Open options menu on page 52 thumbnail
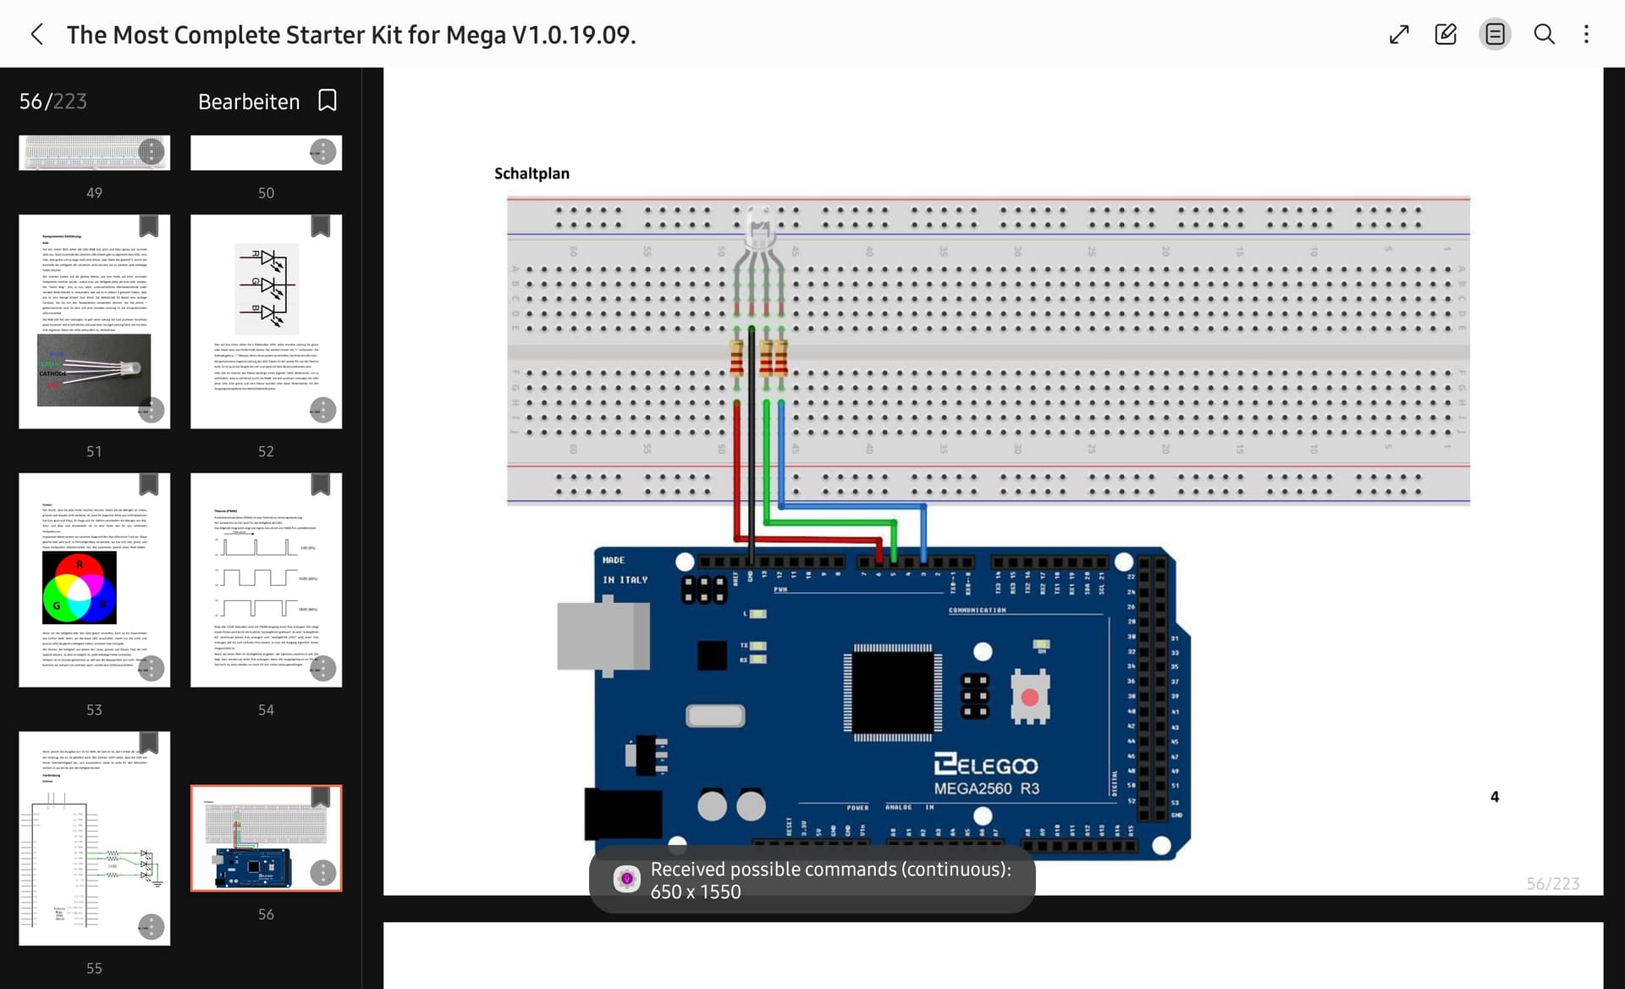1625x989 pixels. pyautogui.click(x=322, y=410)
